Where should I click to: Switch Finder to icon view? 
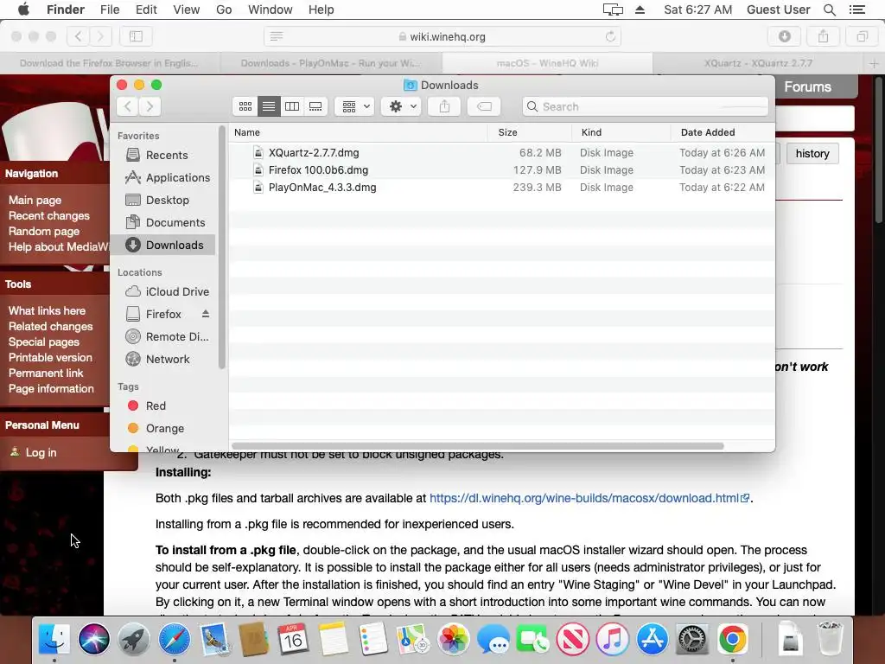pos(245,106)
